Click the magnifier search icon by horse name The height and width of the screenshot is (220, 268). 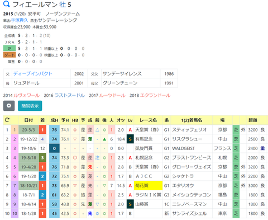click(7, 4)
